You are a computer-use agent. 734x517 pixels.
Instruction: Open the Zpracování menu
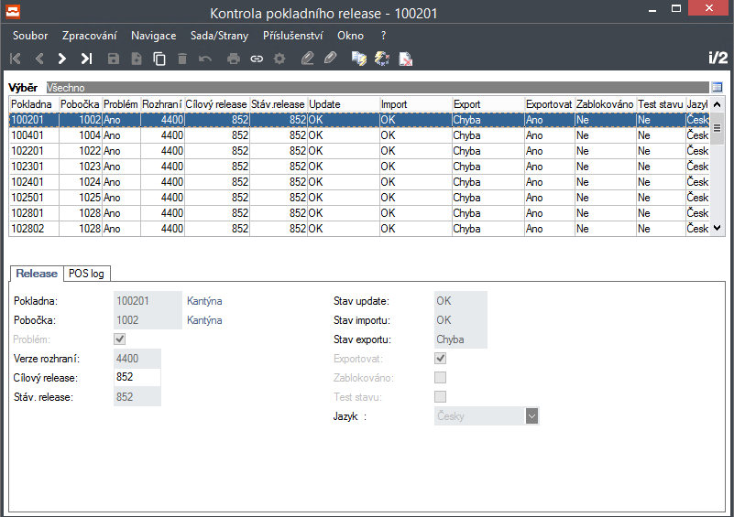(90, 36)
